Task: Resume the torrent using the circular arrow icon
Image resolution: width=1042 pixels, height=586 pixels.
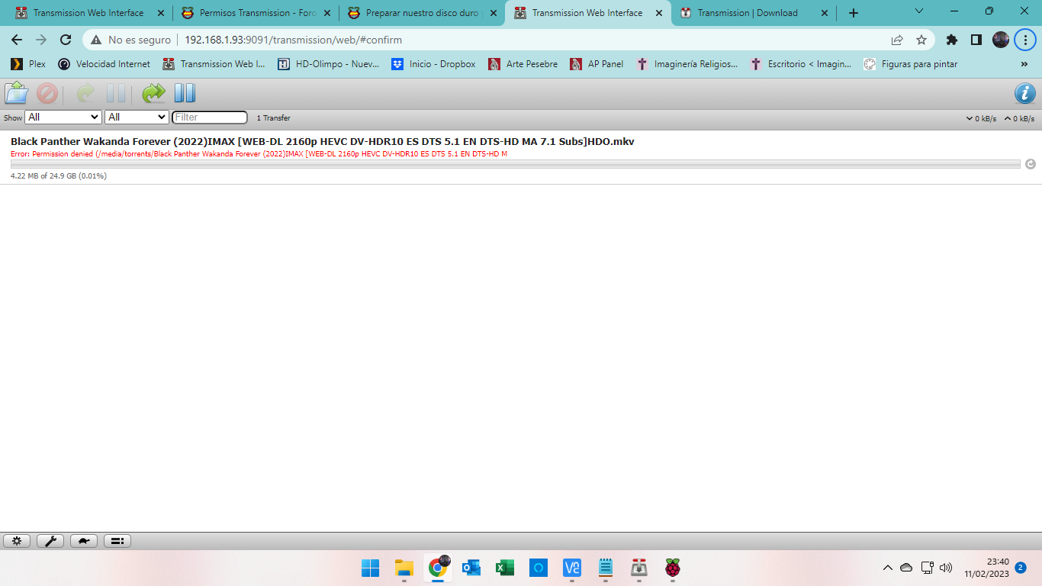Action: [1031, 164]
